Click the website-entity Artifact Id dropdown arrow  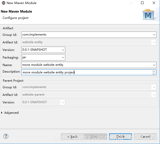[x=154, y=42]
